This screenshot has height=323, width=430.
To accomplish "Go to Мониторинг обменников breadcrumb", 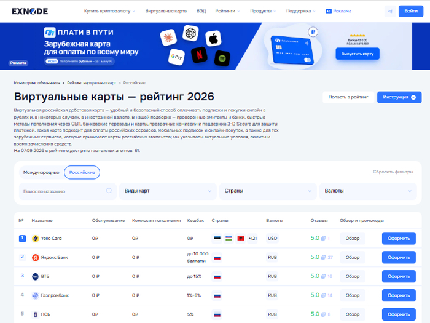I will (x=37, y=83).
